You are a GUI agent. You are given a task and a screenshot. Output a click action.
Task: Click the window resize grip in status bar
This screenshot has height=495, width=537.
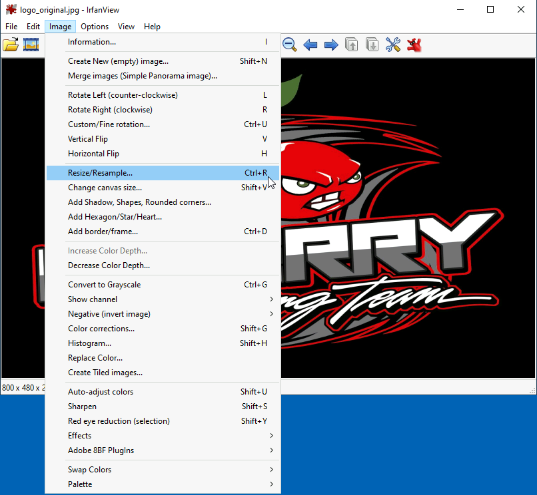coord(532,391)
